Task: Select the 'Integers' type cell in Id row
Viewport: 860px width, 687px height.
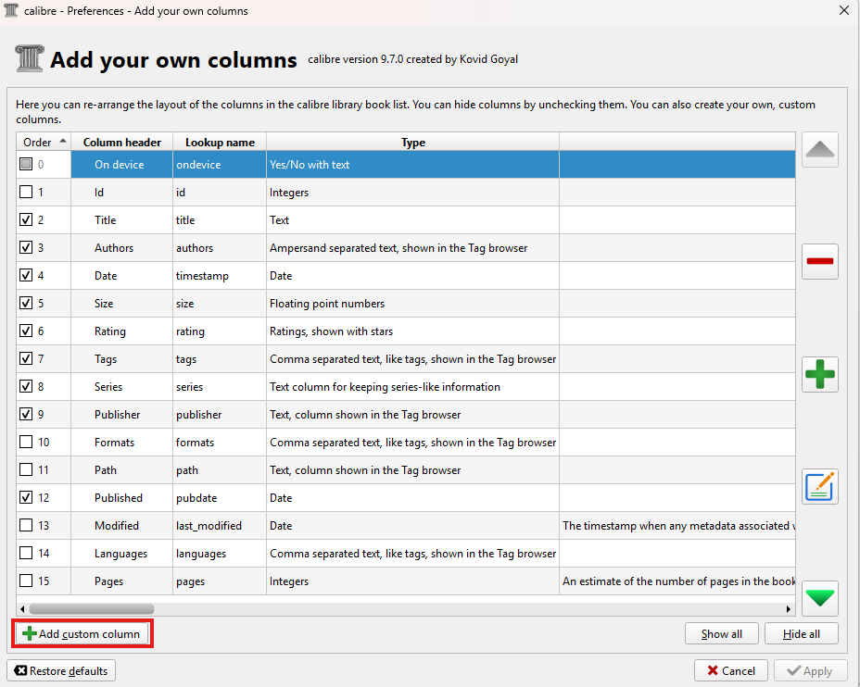Action: [412, 193]
